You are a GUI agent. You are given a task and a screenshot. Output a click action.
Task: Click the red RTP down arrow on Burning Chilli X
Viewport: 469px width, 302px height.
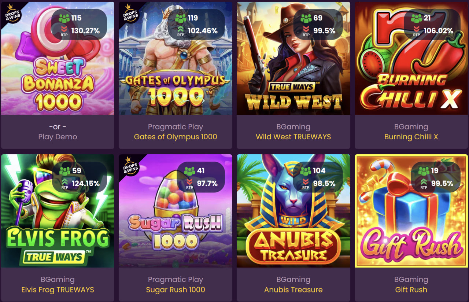point(417,28)
